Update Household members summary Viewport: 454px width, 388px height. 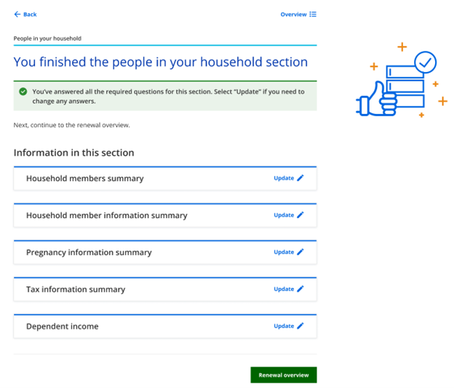pyautogui.click(x=284, y=178)
